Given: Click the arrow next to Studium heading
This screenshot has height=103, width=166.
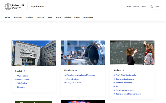Looking at the screenshot, I should click(x=123, y=70).
